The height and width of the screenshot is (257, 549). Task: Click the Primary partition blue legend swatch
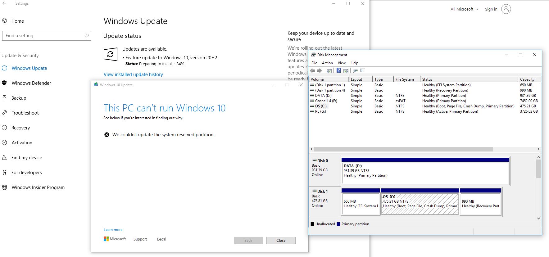click(338, 224)
